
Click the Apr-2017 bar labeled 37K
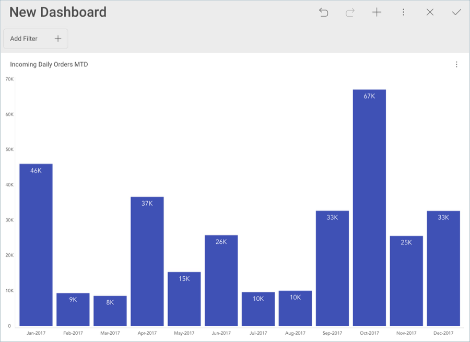[x=147, y=261]
